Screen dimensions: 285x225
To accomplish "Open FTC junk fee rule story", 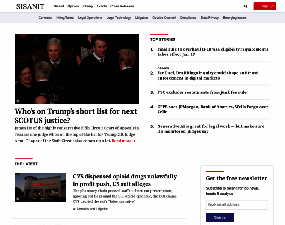I will 202,92.
